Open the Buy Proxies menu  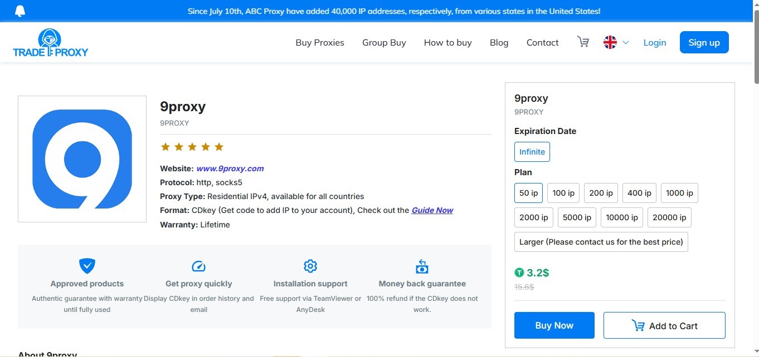pyautogui.click(x=320, y=43)
